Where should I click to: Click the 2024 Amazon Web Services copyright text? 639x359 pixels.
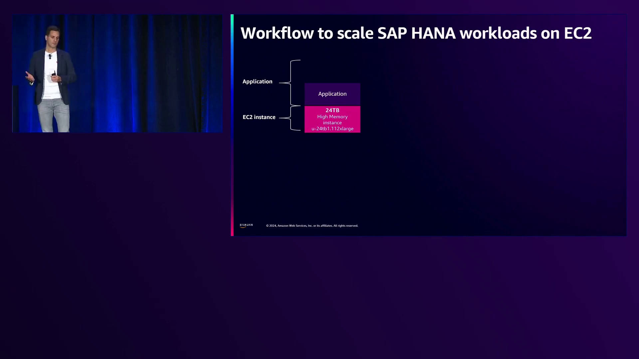point(312,226)
